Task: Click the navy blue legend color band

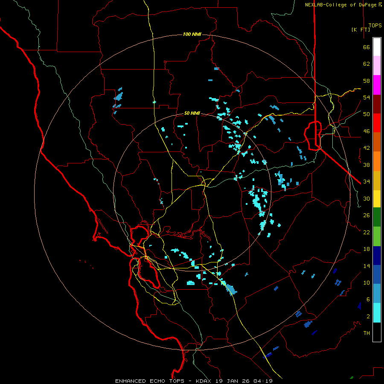Action: (377, 256)
